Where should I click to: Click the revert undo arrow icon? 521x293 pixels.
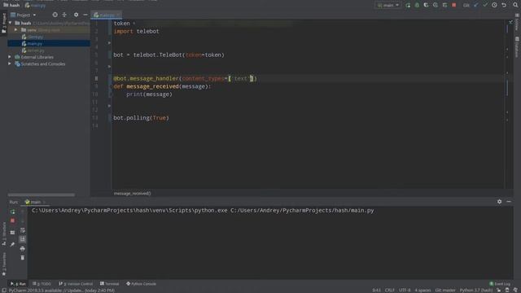point(504,6)
